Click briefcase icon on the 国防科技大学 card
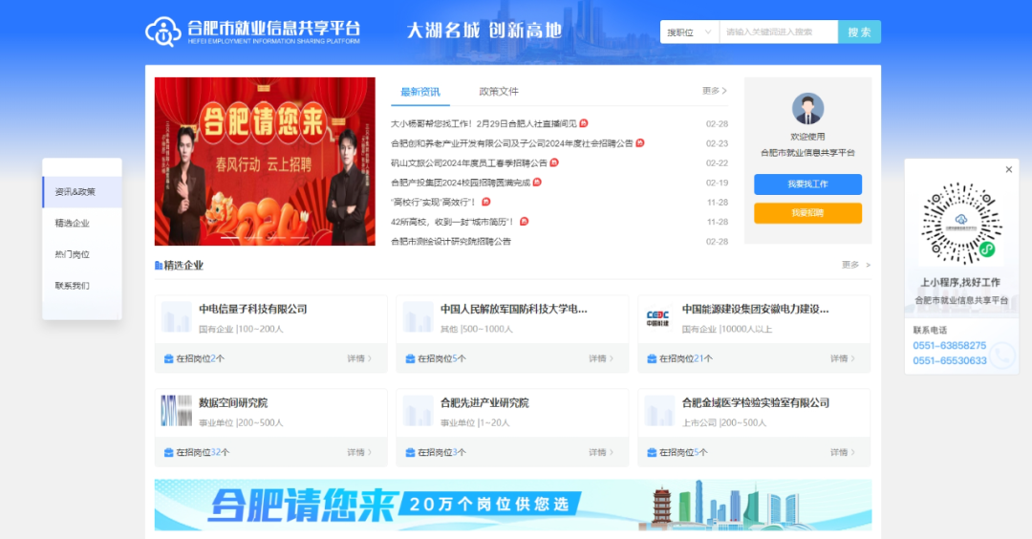Screen dimensions: 1032x539 pos(410,358)
